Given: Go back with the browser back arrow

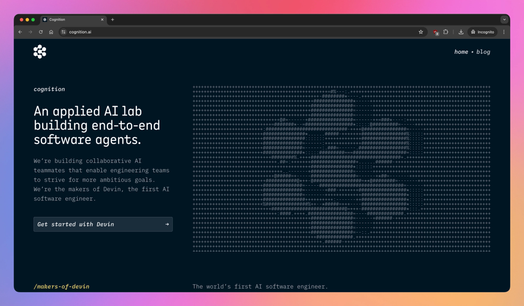Looking at the screenshot, I should (x=20, y=32).
